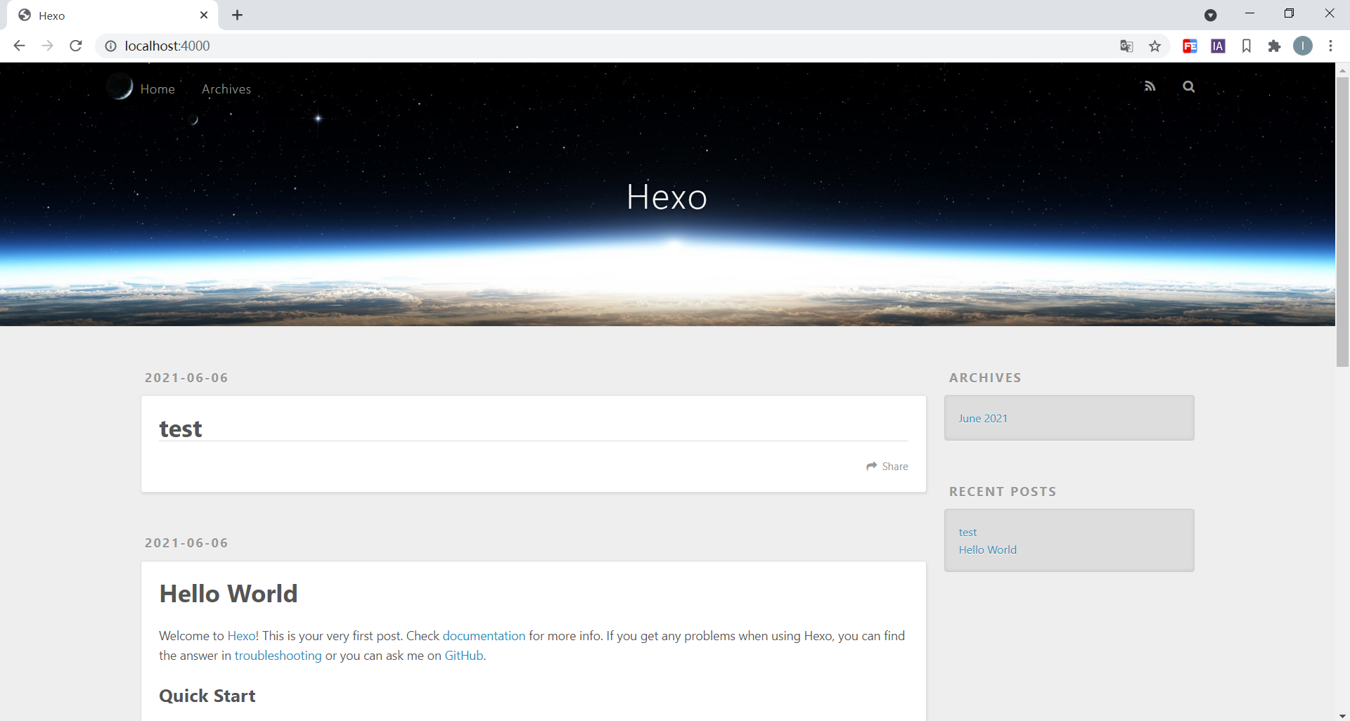Open the Chrome three-dot menu
The height and width of the screenshot is (721, 1350).
(x=1330, y=46)
